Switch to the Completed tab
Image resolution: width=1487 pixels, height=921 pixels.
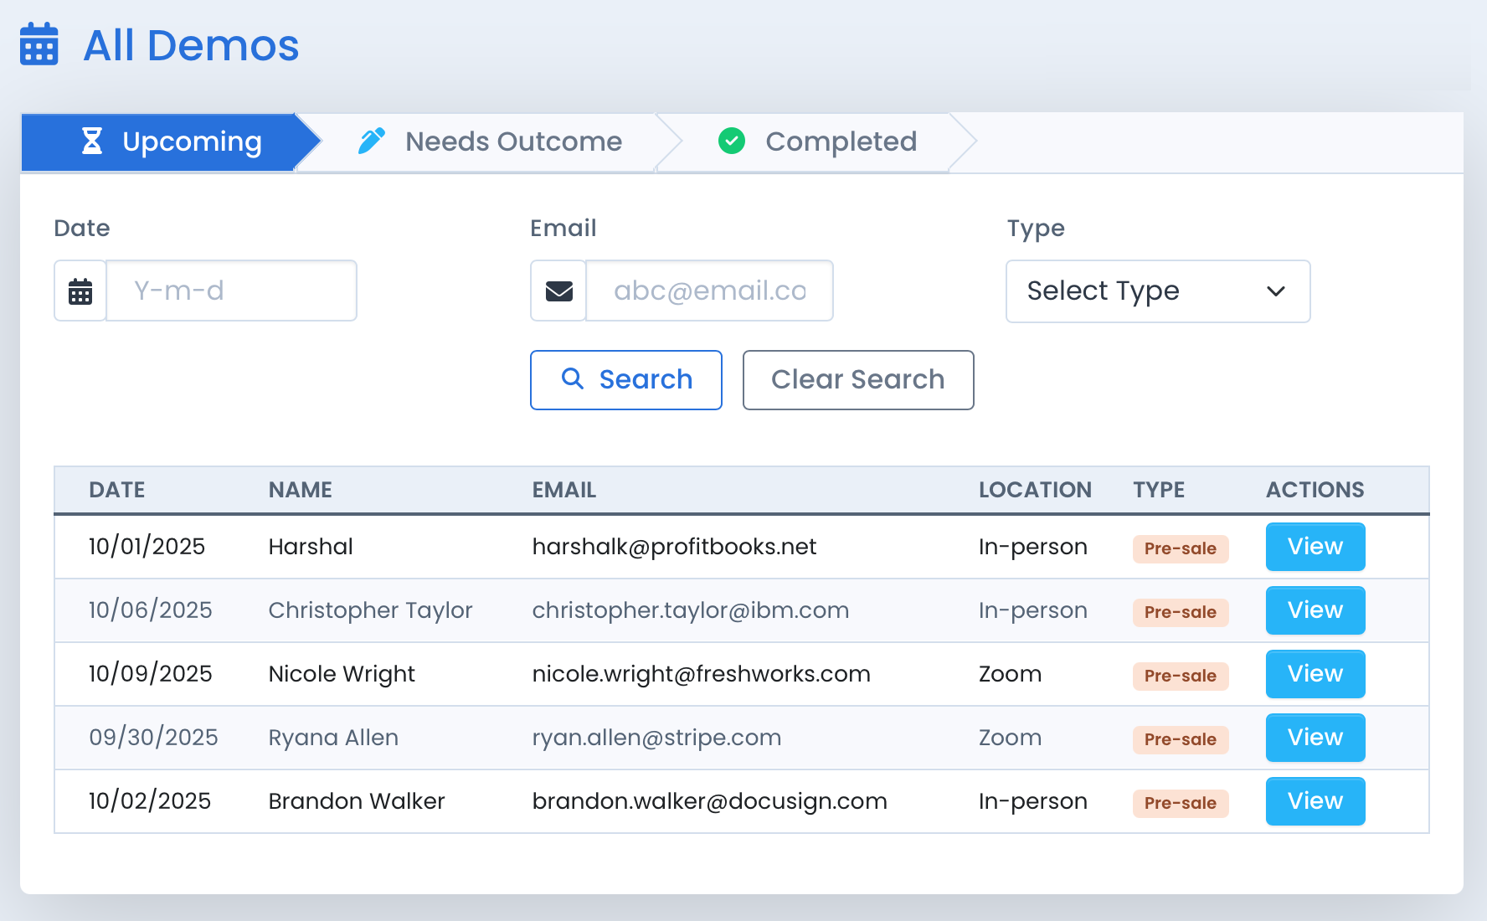(841, 141)
